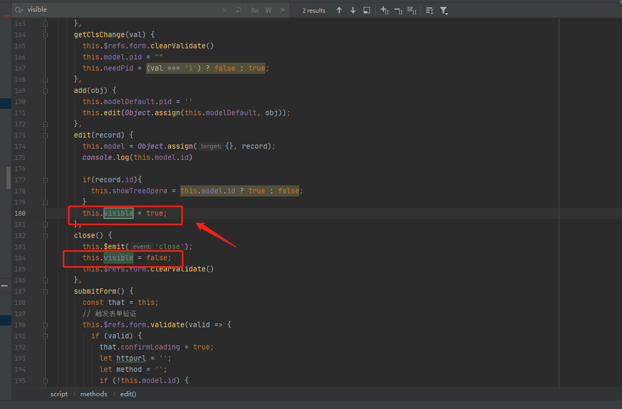Click the 'close' string in $emit
The width and height of the screenshot is (622, 409).
pos(170,247)
